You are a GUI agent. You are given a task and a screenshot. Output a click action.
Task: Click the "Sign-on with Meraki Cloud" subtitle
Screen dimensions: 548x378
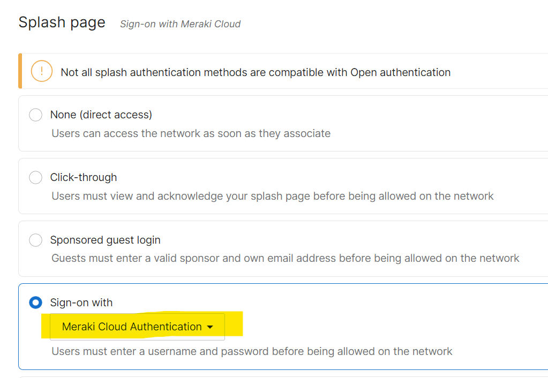(x=180, y=24)
